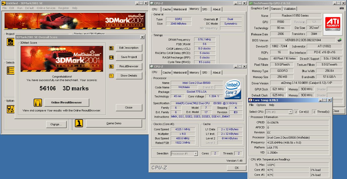Close the Overall Score dialog with X
Viewport: 347px width, 179px height.
pyautogui.click(x=142, y=37)
